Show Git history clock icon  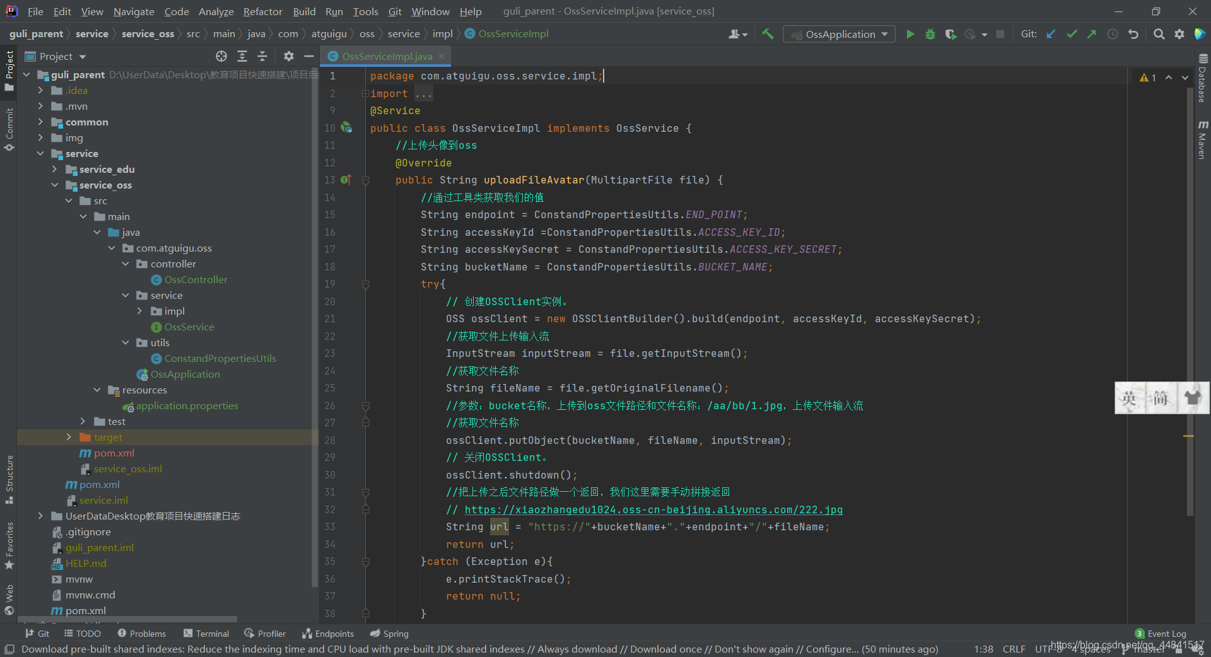tap(1113, 34)
